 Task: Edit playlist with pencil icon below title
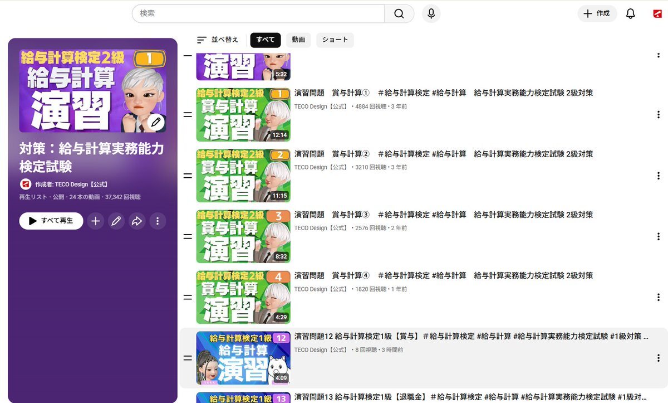(116, 221)
